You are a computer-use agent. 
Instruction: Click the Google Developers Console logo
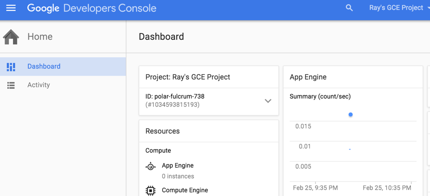[x=92, y=8]
